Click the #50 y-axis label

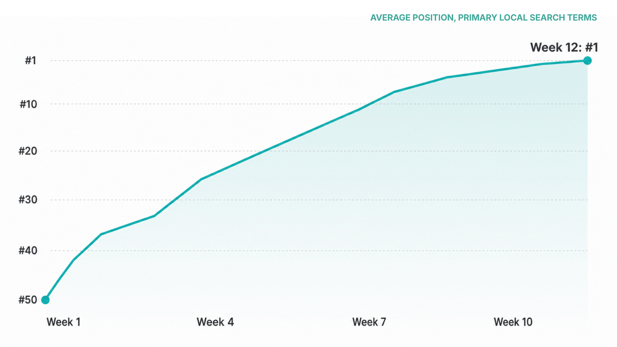[28, 300]
